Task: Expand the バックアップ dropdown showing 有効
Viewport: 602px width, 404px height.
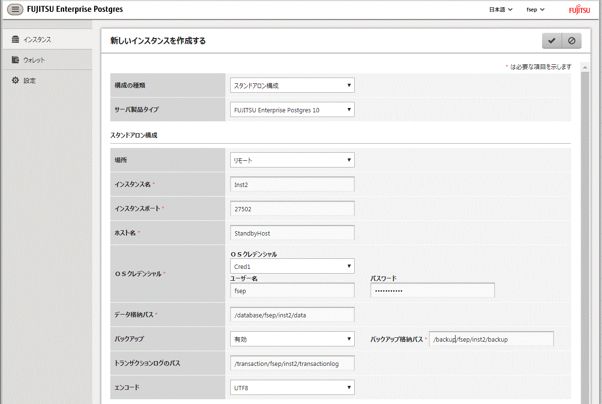Action: tap(292, 339)
